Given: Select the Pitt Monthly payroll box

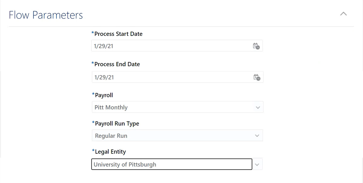Looking at the screenshot, I should click(x=178, y=107).
